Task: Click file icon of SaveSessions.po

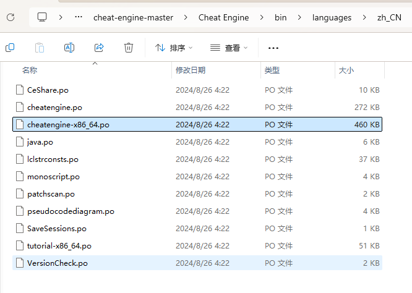Action: click(x=20, y=229)
